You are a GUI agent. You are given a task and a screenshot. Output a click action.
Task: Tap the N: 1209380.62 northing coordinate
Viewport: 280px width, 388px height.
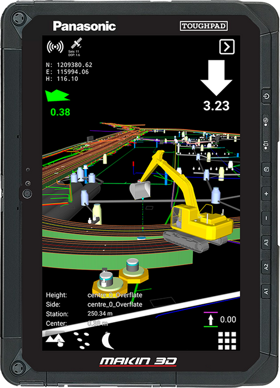(x=69, y=65)
